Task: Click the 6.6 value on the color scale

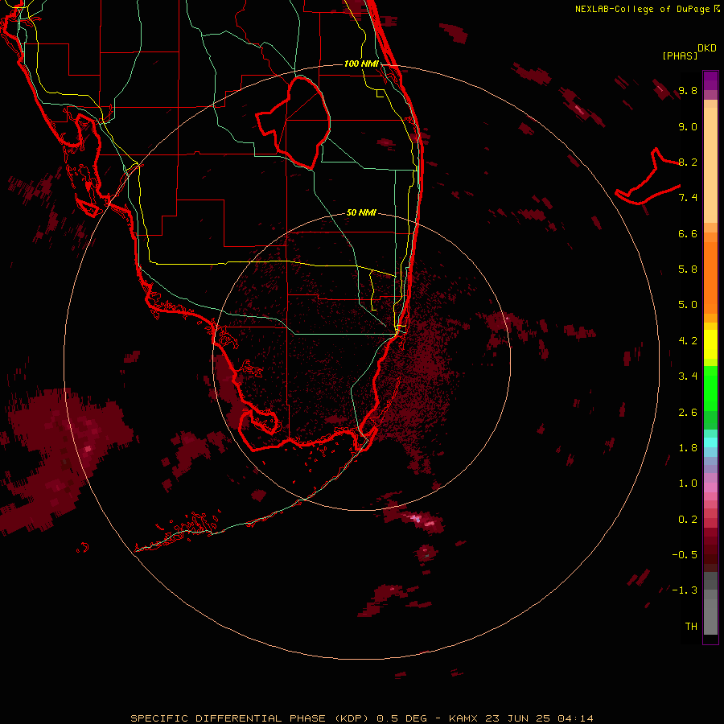Action: click(x=688, y=233)
